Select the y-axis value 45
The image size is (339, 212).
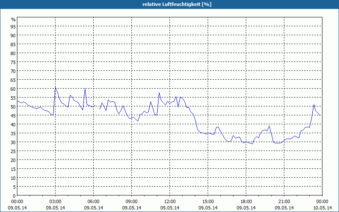[x=13, y=115]
